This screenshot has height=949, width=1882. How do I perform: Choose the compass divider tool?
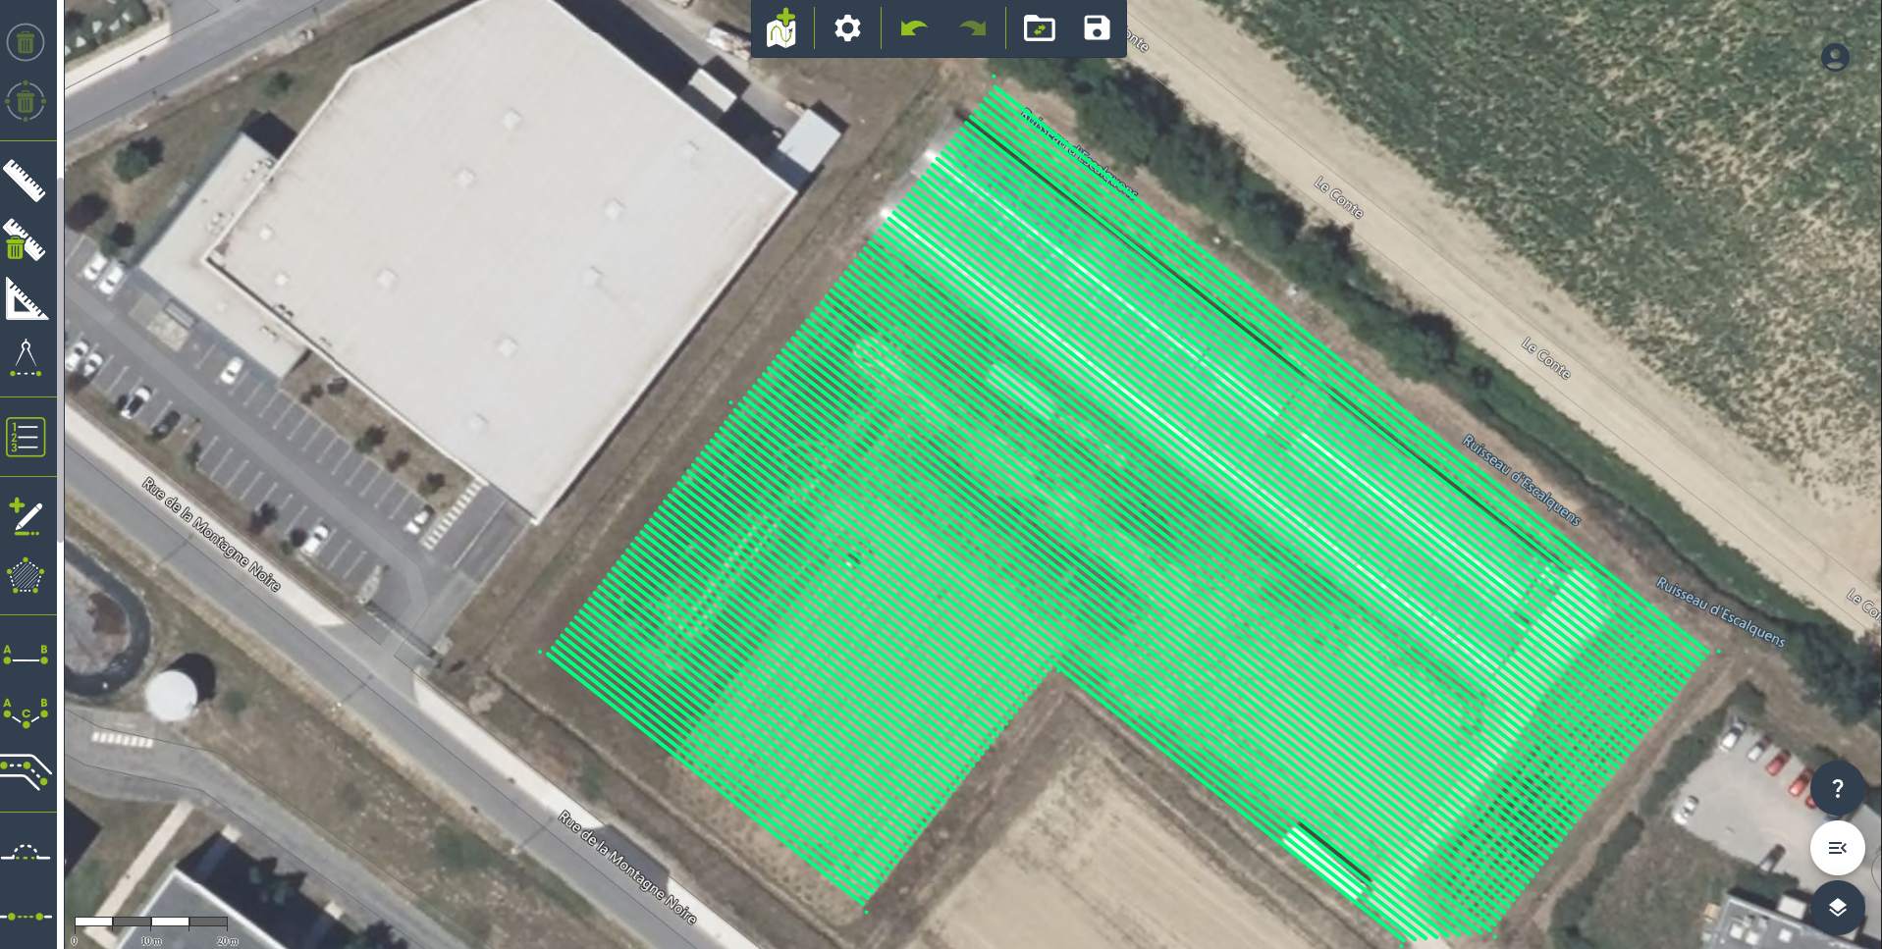pyautogui.click(x=26, y=358)
